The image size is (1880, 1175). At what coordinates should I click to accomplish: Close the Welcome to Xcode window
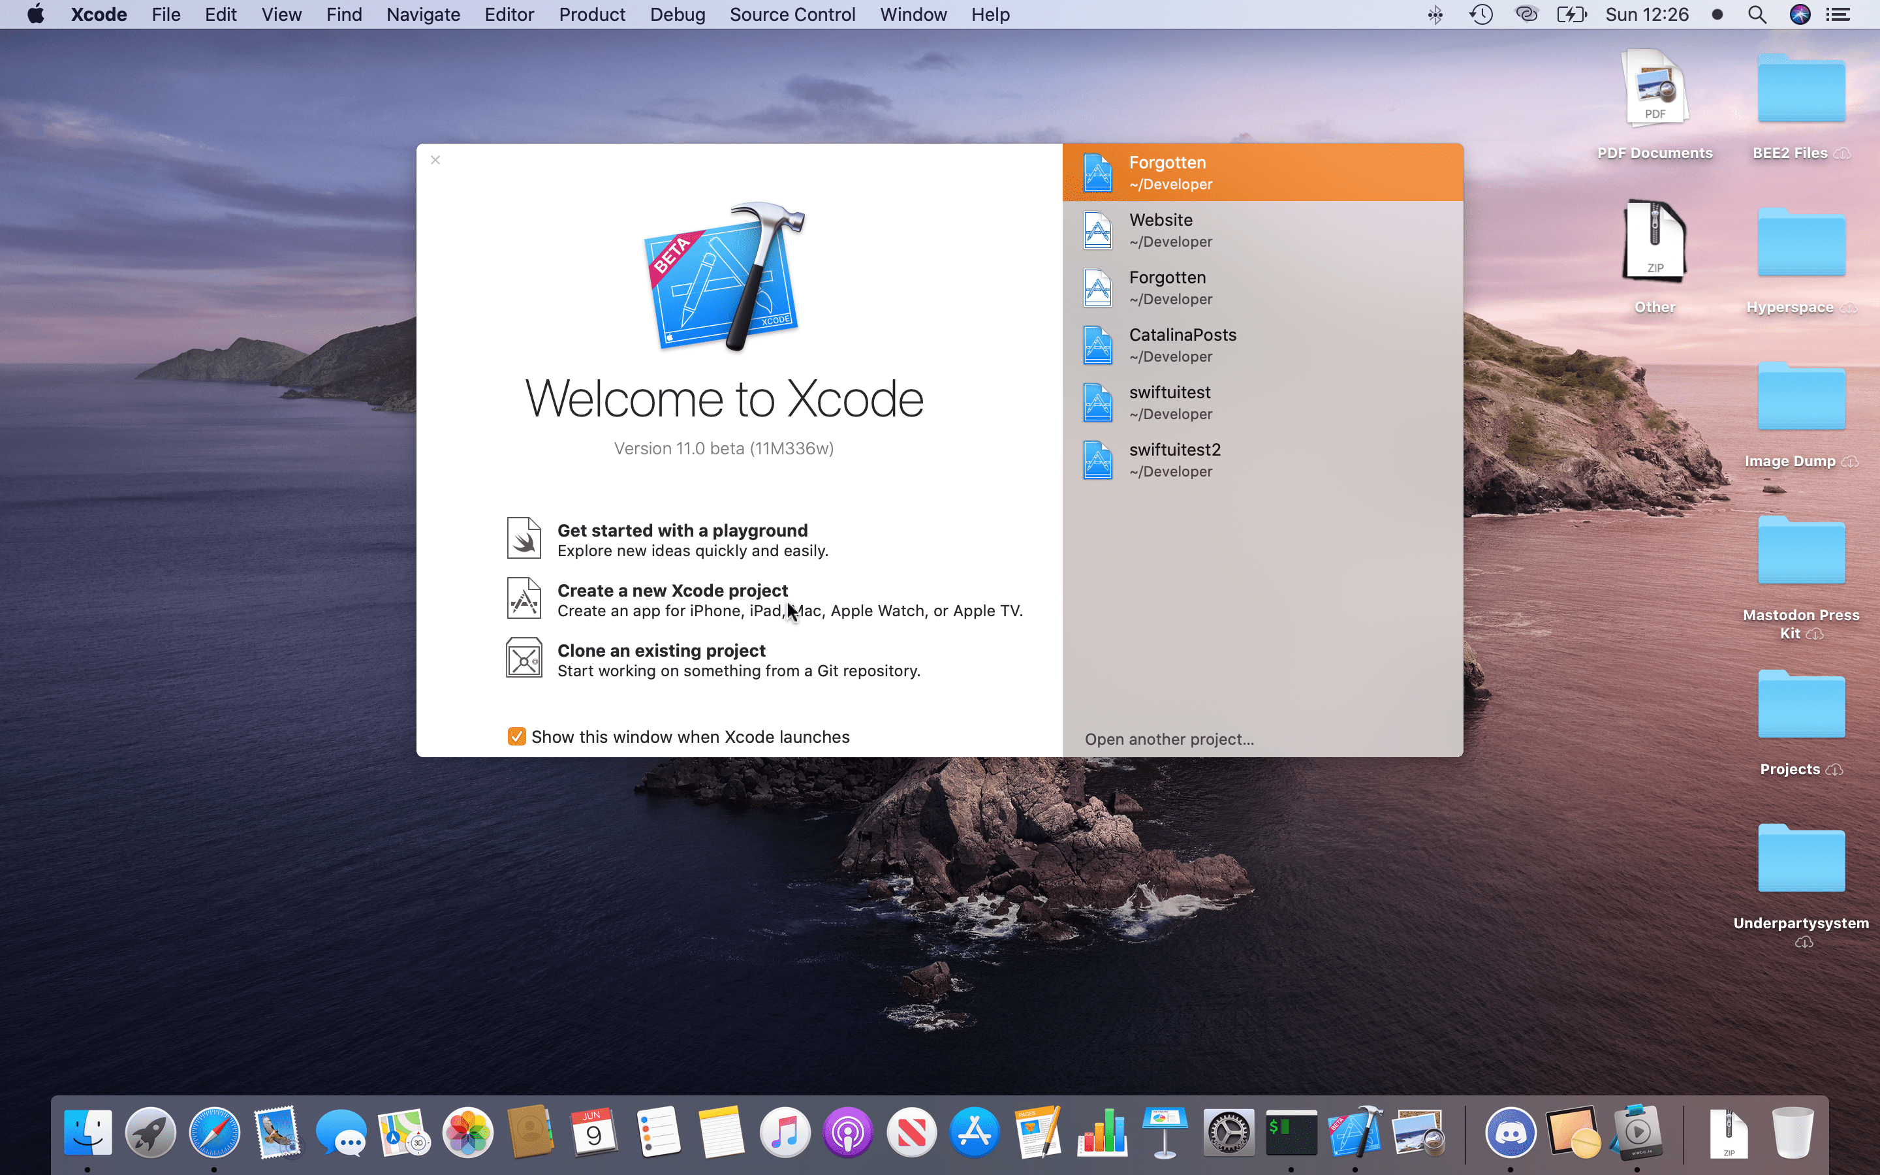pos(435,160)
